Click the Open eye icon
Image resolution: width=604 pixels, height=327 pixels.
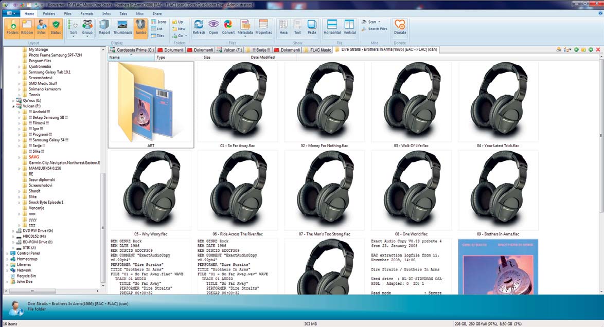pos(214,28)
